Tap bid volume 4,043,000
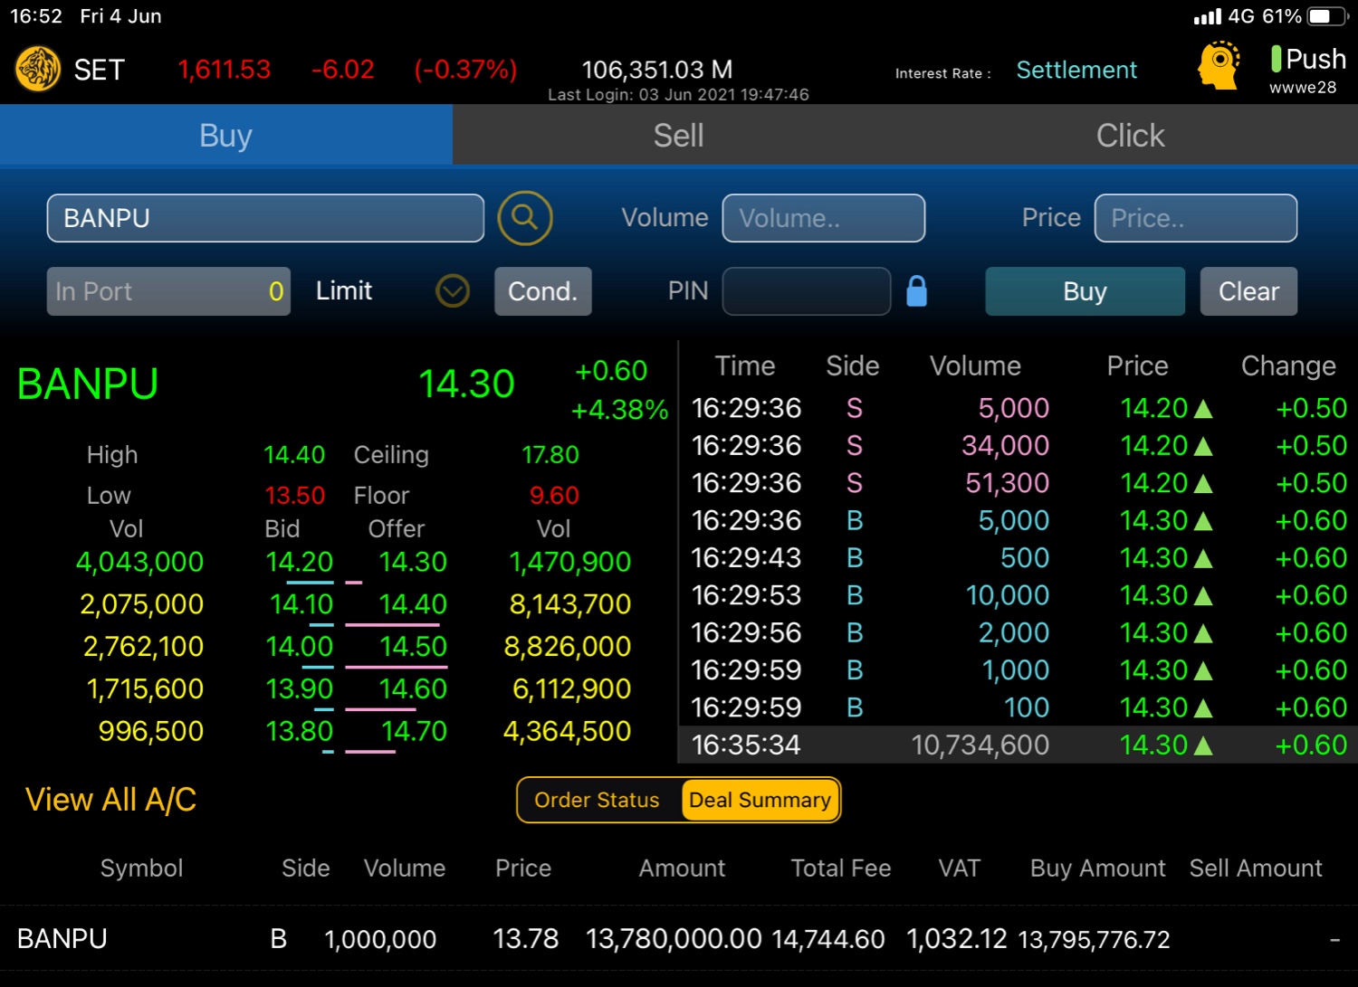The image size is (1358, 987). (139, 562)
